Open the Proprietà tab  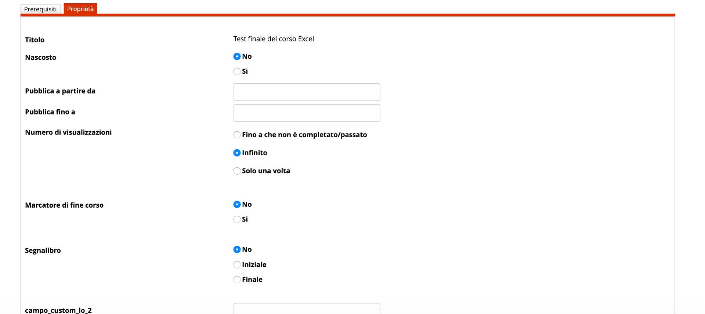80,9
